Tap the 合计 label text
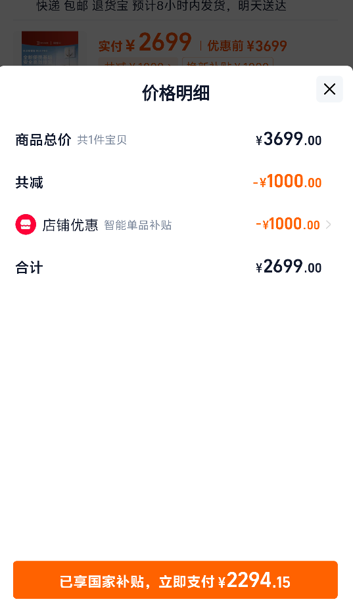This screenshot has height=610, width=353. pyautogui.click(x=29, y=268)
